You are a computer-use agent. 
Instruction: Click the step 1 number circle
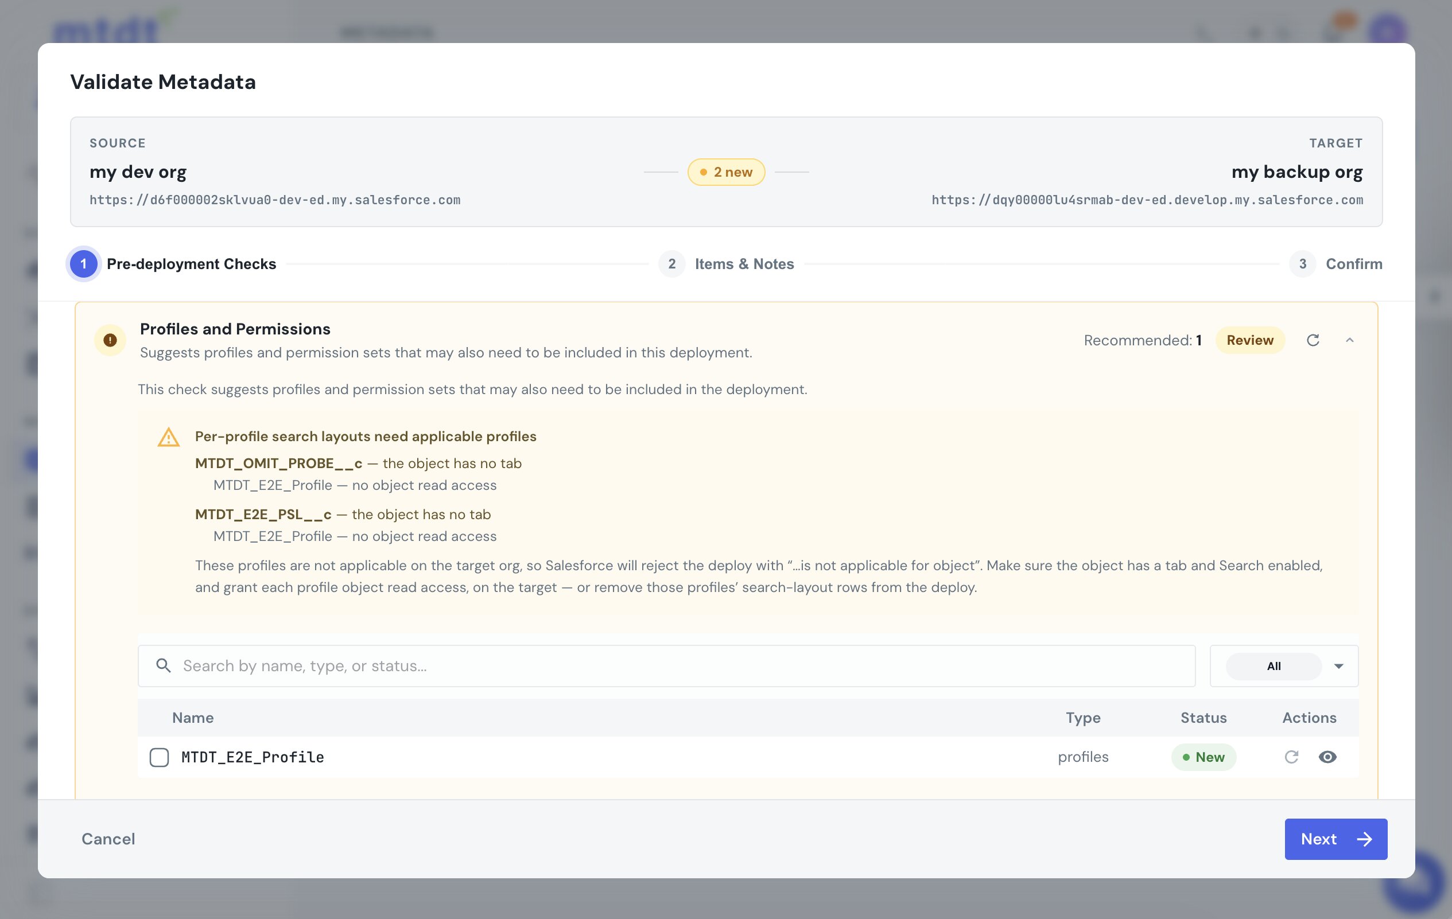84,264
